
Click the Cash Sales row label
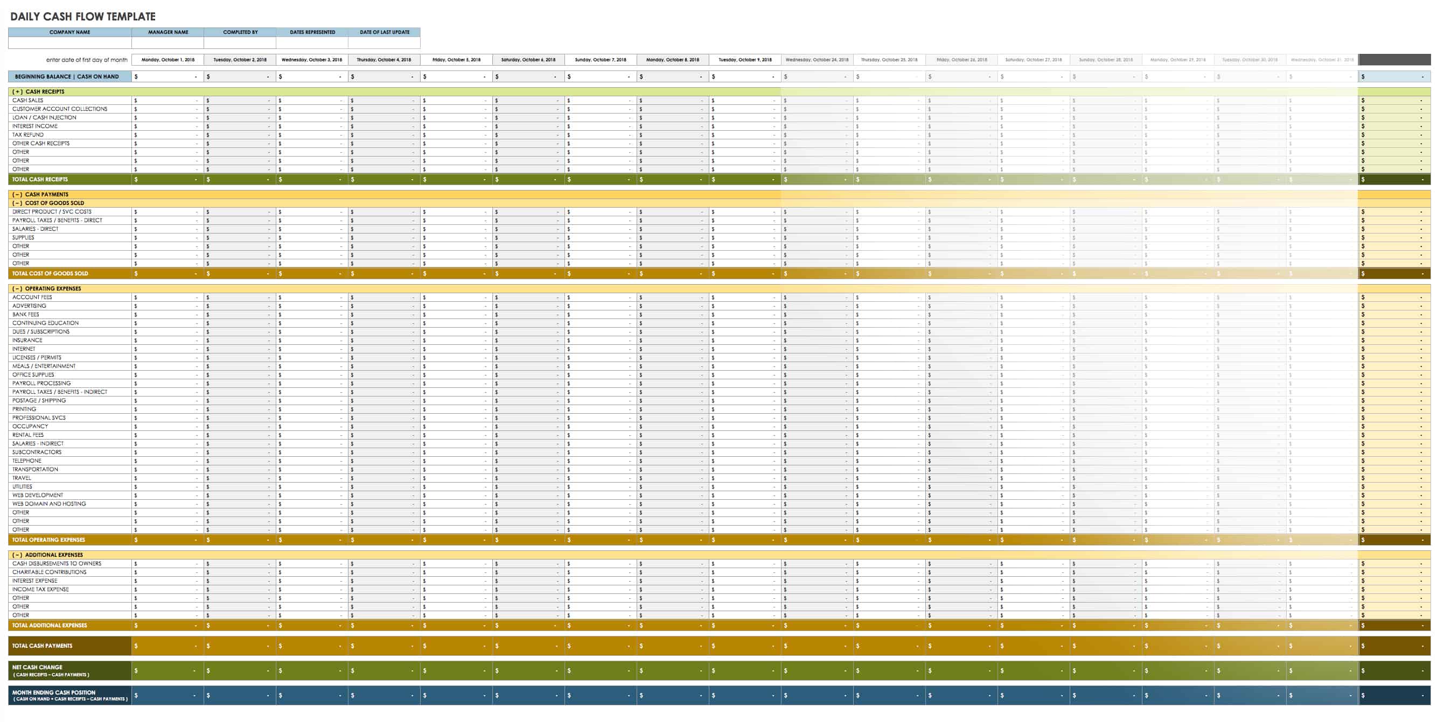tap(28, 100)
